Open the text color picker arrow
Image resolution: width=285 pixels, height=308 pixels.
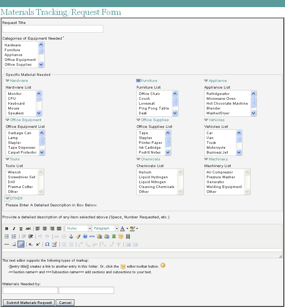(127, 229)
